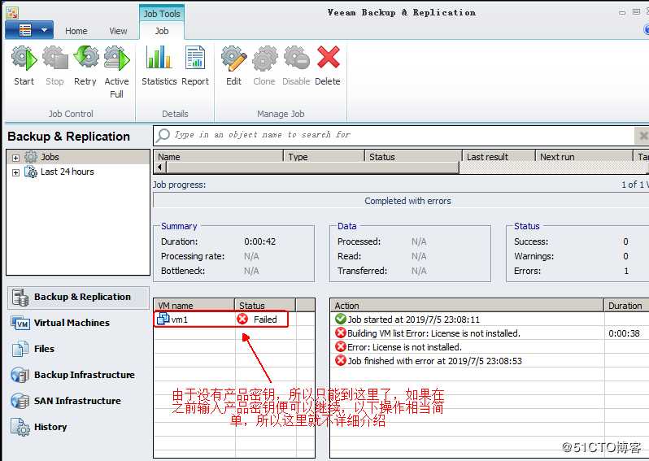
Task: Click the Job Tools contextual tab
Action: 162,14
